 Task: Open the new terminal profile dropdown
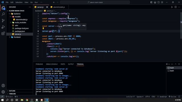click(x=169, y=64)
